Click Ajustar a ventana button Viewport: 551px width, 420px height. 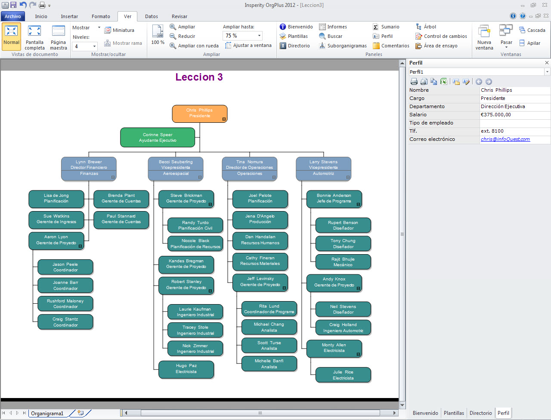(x=248, y=45)
